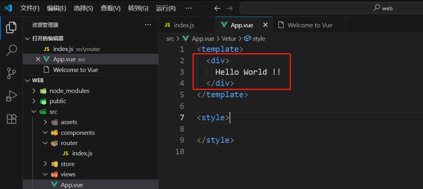Screen dimensions: 423x189
Task: Collapse the src folder
Action: 34,112
